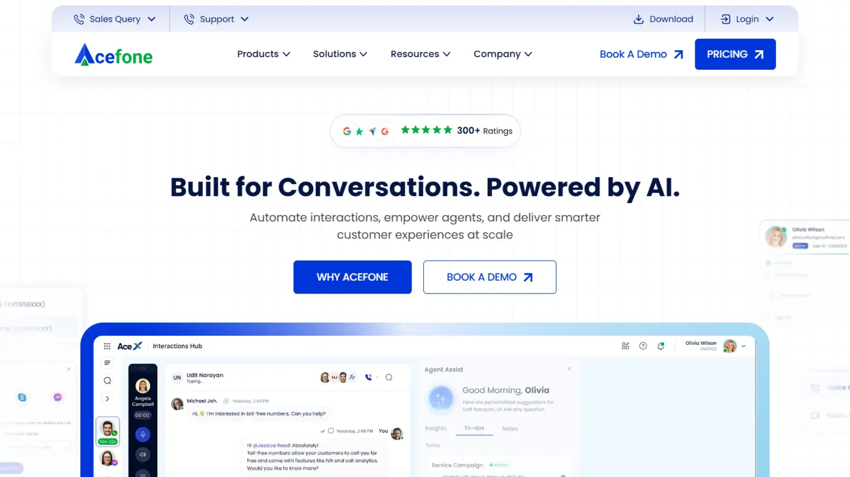
Task: Open the AceX app grid icon
Action: click(107, 346)
